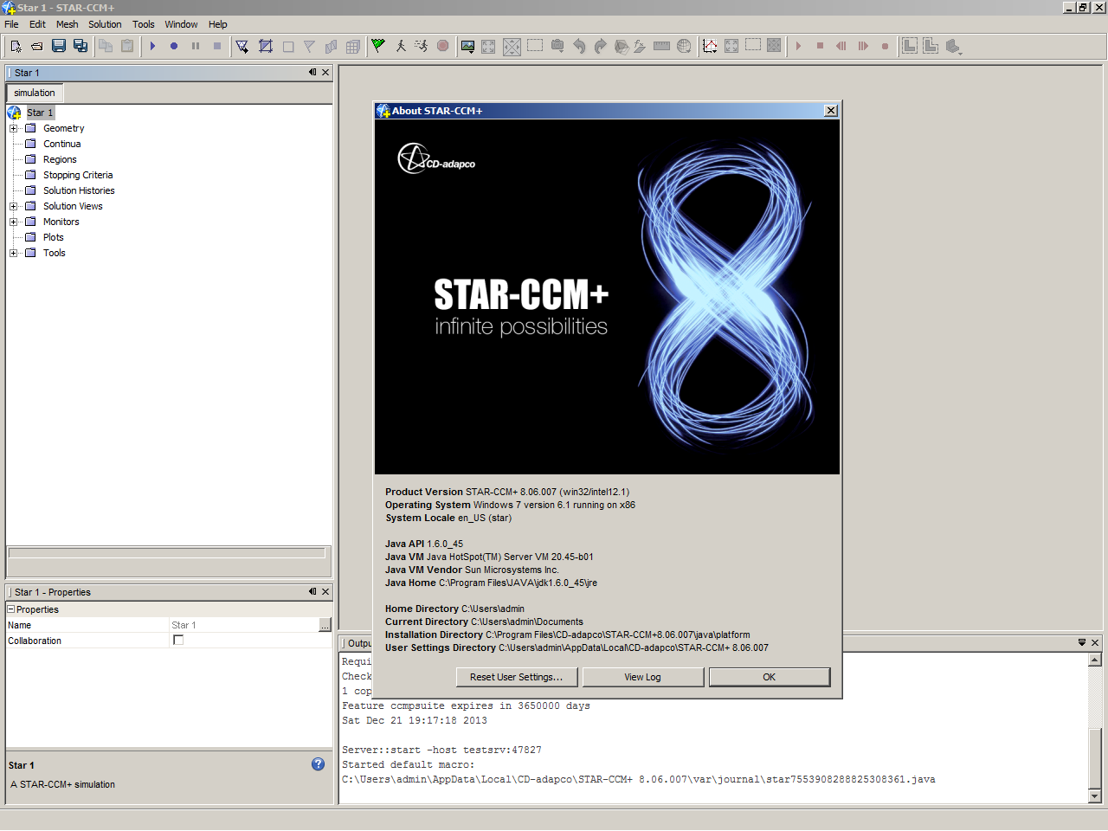
Task: Click the red Stop solver icon
Action: [443, 46]
